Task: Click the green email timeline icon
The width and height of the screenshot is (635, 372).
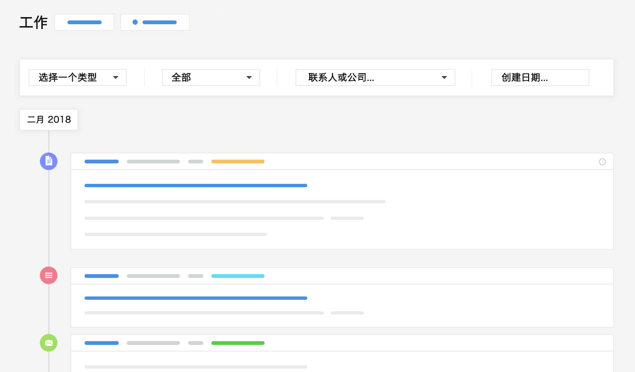Action: tap(48, 343)
